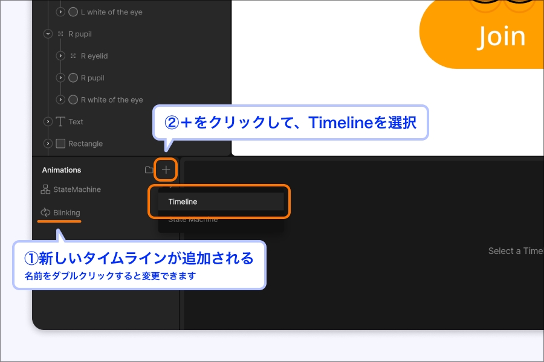Collapse the expanded R pupil parent group
The height and width of the screenshot is (362, 544).
point(48,34)
